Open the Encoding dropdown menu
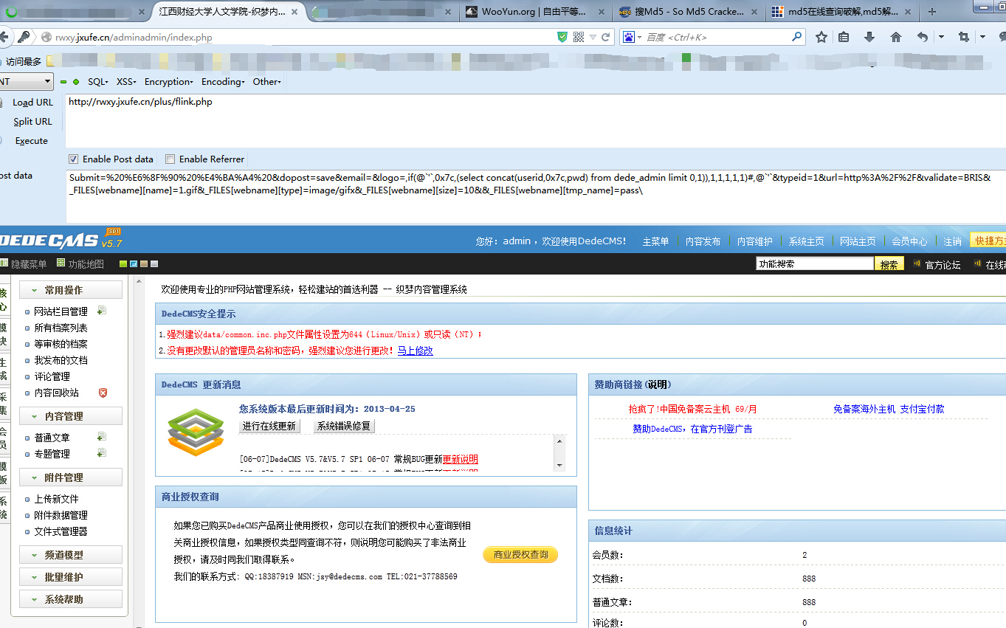 (x=223, y=82)
